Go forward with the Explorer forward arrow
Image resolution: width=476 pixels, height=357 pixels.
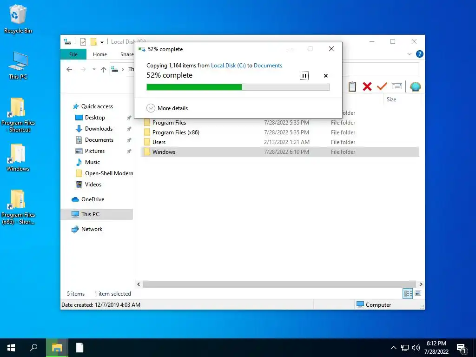click(x=83, y=69)
